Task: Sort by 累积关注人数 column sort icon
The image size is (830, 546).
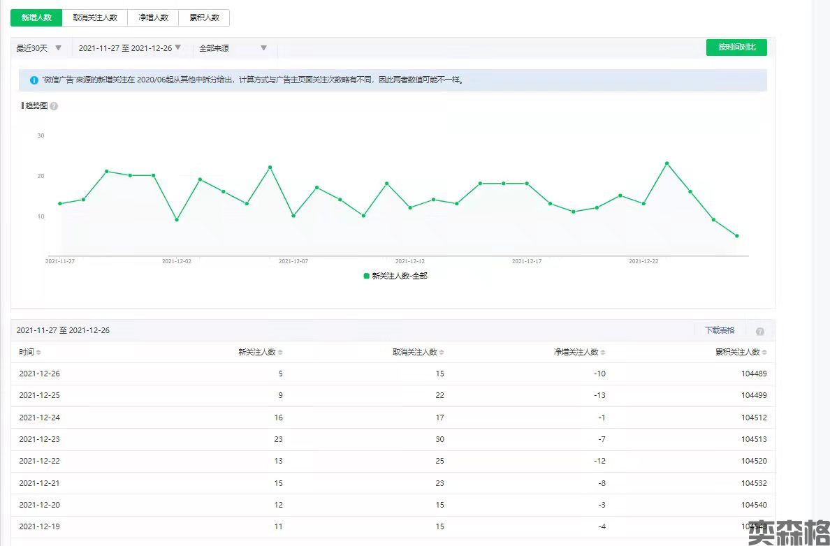Action: coord(764,353)
